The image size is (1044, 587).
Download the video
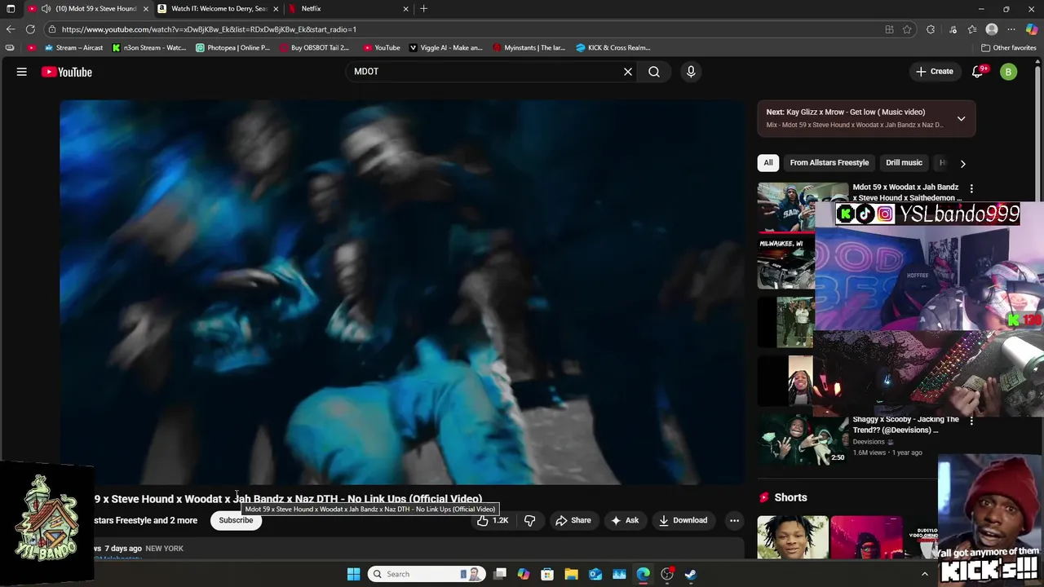point(683,520)
